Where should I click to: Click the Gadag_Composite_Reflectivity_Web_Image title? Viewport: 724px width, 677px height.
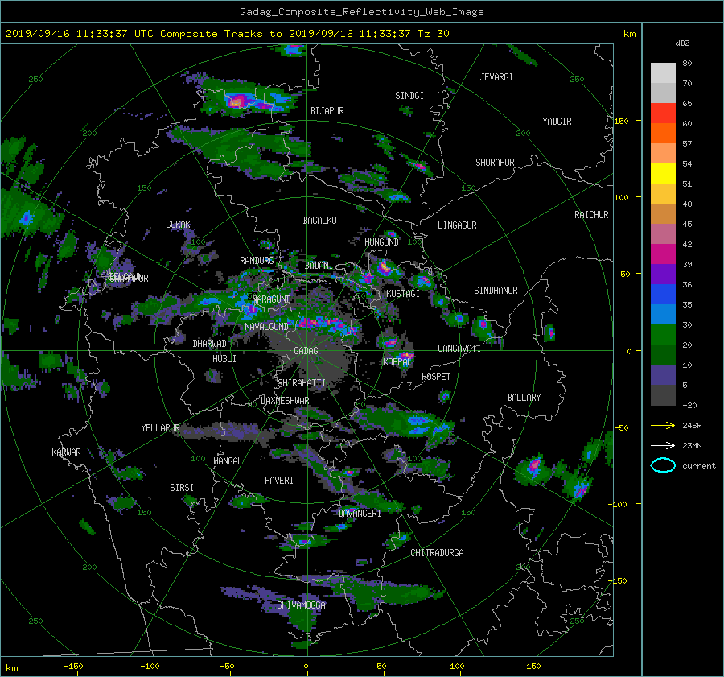tap(361, 12)
